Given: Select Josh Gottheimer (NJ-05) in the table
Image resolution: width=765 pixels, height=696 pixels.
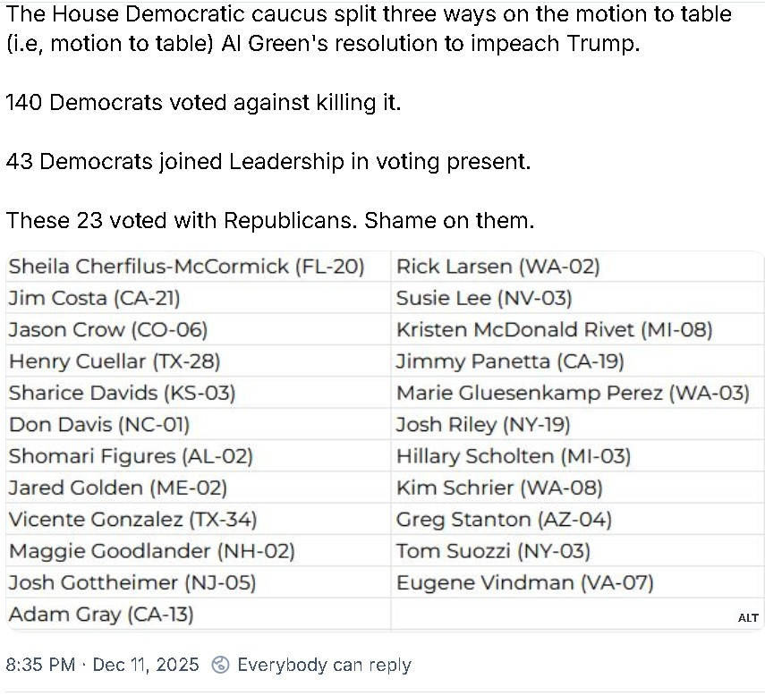Looking at the screenshot, I should click(132, 583).
